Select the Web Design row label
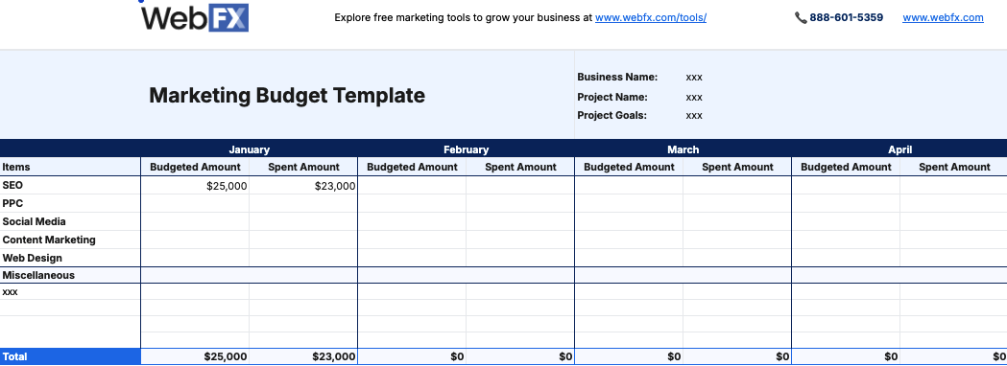1007x366 pixels. pos(32,258)
